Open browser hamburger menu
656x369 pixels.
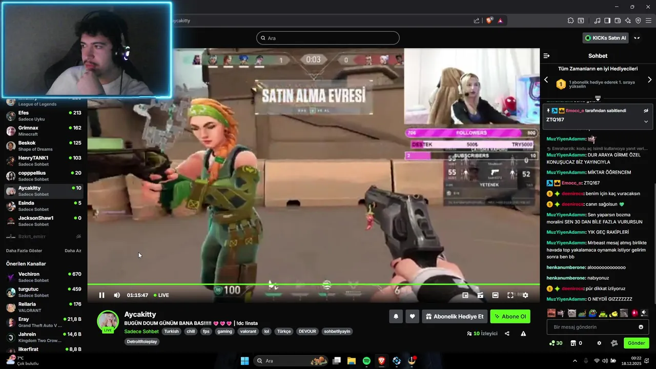pos(648,20)
